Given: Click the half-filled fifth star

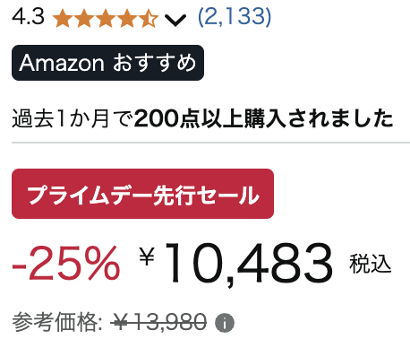Looking at the screenshot, I should (149, 19).
